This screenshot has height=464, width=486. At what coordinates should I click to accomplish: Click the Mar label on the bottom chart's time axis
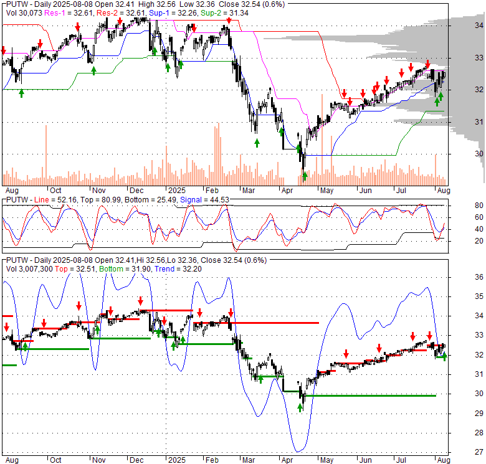coord(249,460)
